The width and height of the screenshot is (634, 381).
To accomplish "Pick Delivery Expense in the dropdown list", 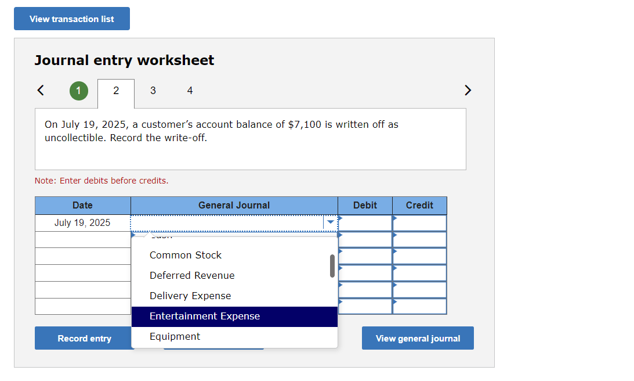I will (234, 296).
